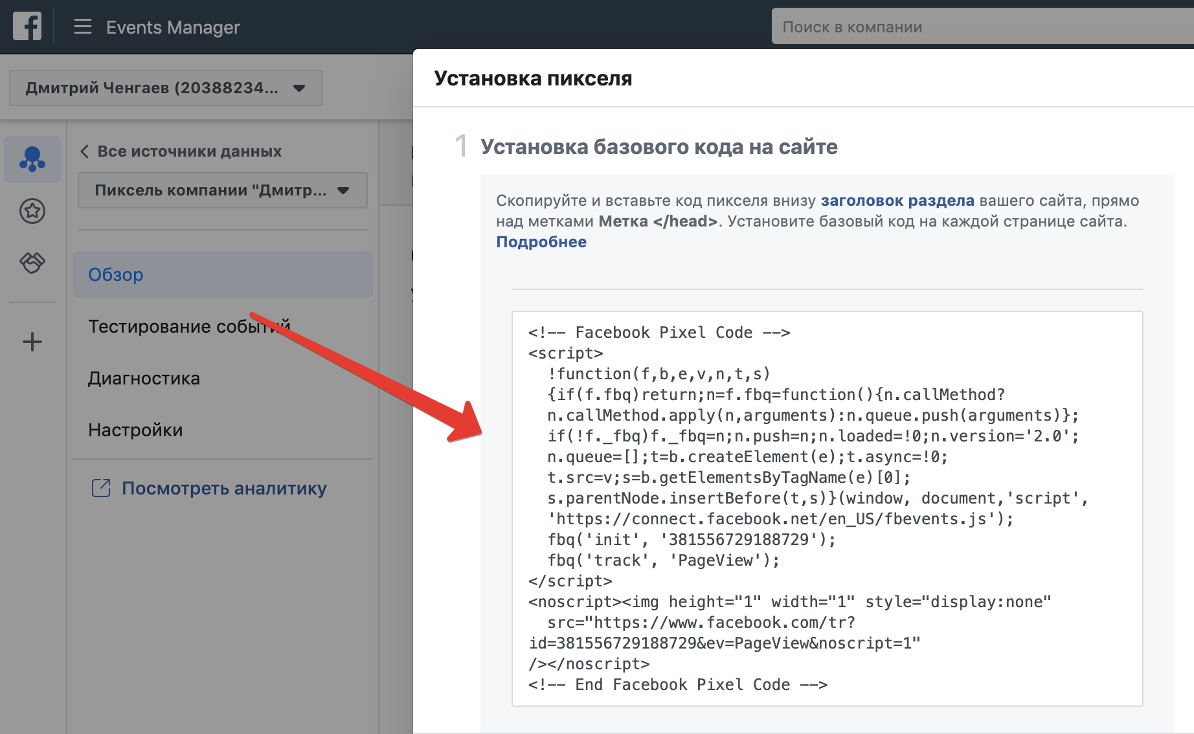Viewport: 1194px width, 734px height.
Task: Click the fbevents.js URL line in the code
Action: pos(780,519)
